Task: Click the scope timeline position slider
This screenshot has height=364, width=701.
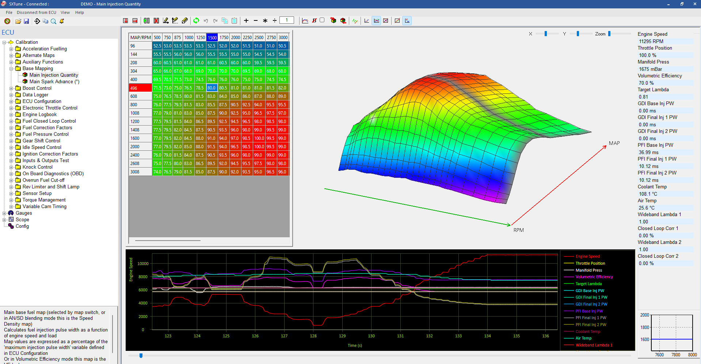Action: [141, 355]
